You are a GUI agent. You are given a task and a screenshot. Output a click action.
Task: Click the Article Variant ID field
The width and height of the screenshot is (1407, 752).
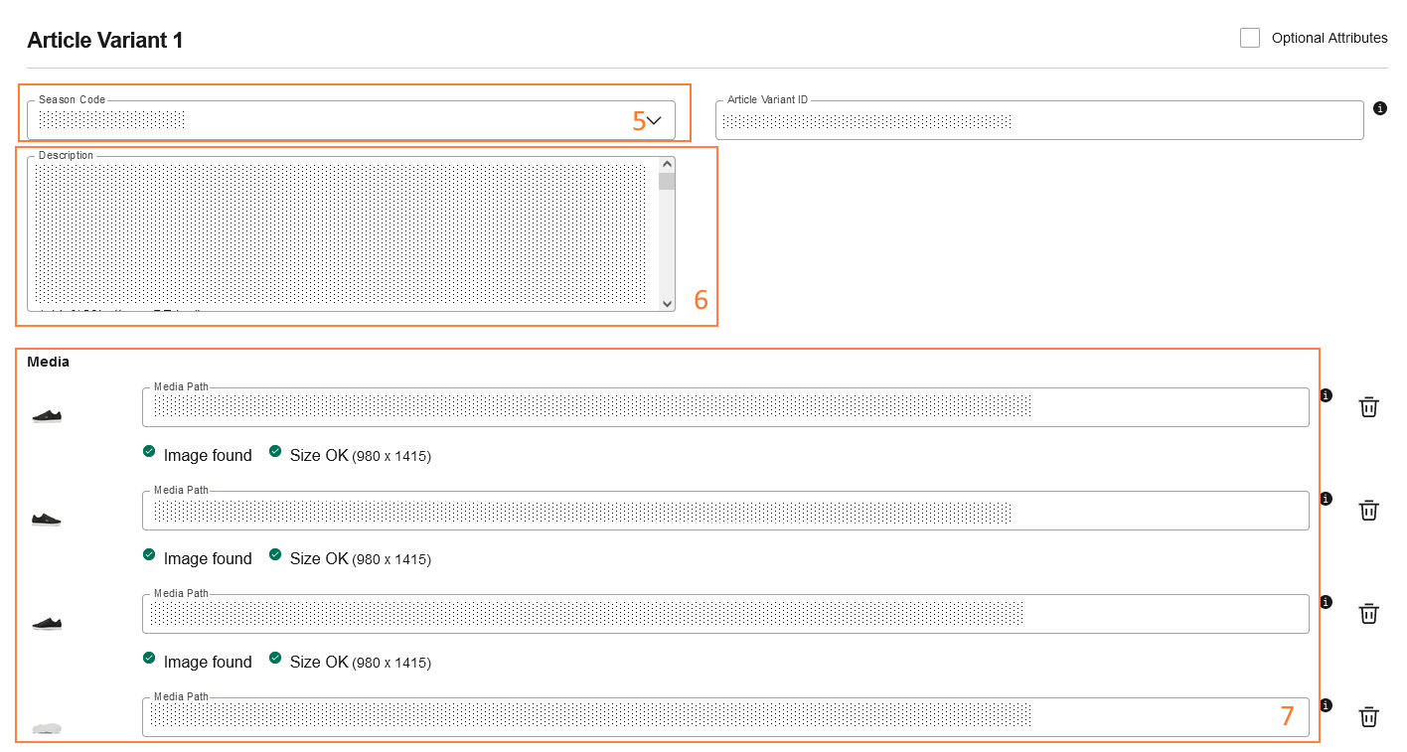coord(1038,121)
